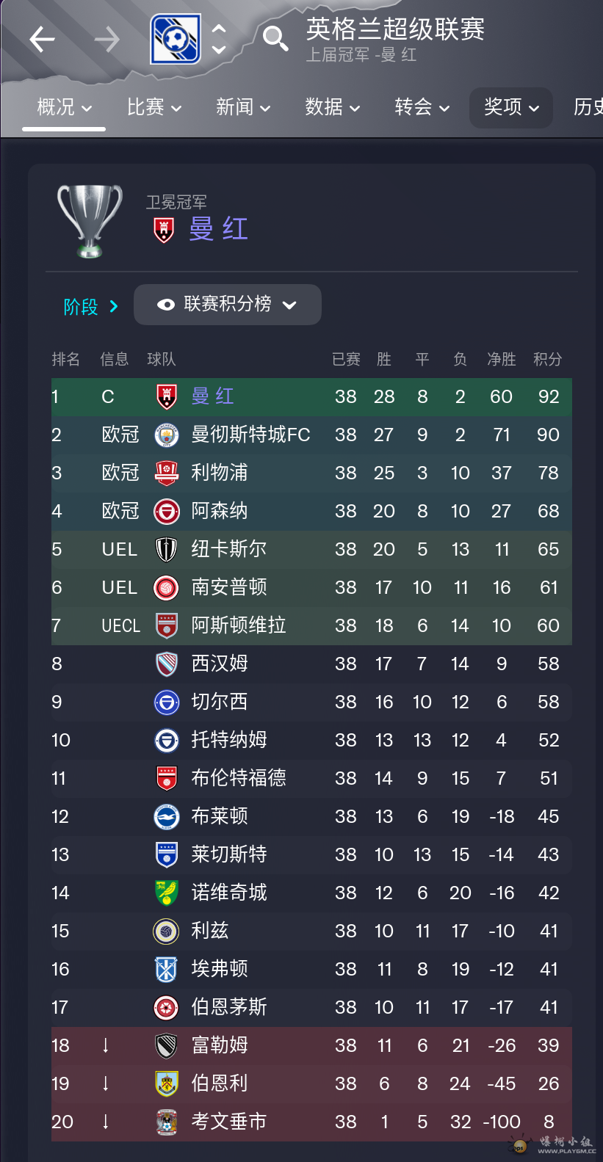Open the search magnifier icon
Screen dimensions: 603x1162
coord(275,38)
